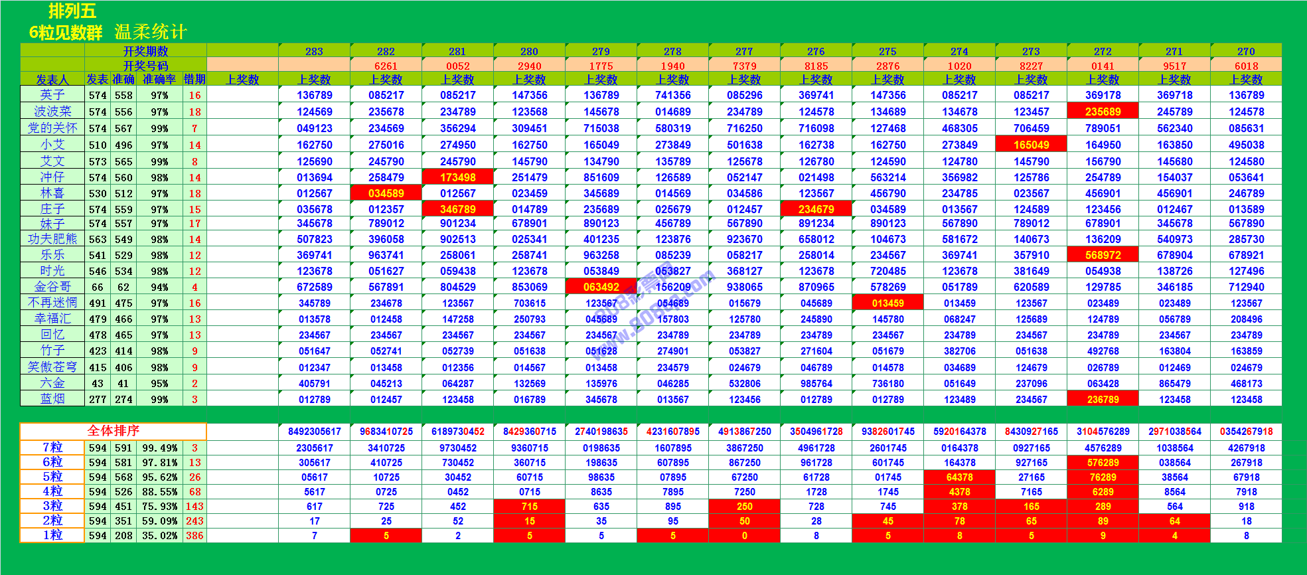Select the 1粒 row label

point(52,535)
